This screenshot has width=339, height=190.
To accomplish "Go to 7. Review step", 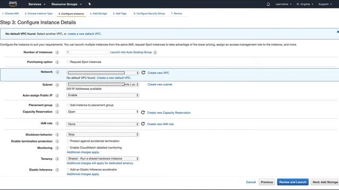I will click(176, 14).
